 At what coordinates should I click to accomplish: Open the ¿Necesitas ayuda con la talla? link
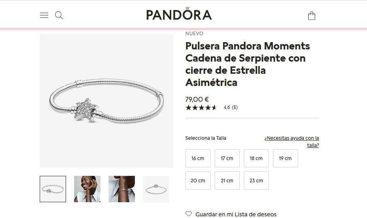click(292, 142)
